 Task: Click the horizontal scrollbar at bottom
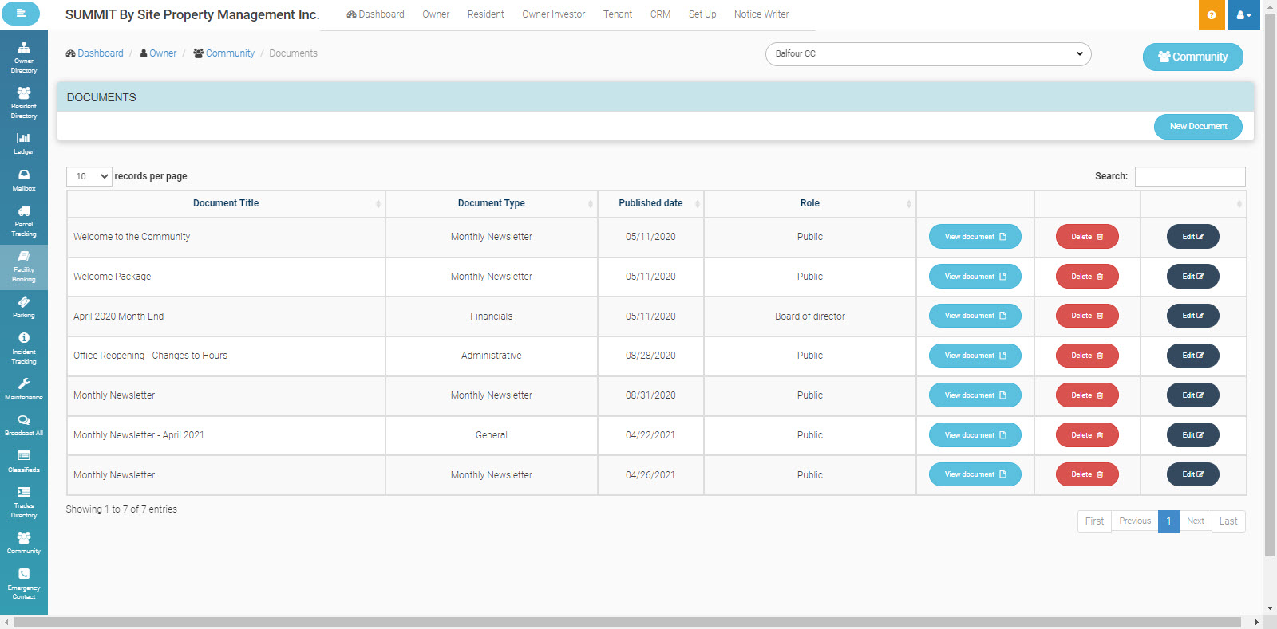tap(627, 623)
